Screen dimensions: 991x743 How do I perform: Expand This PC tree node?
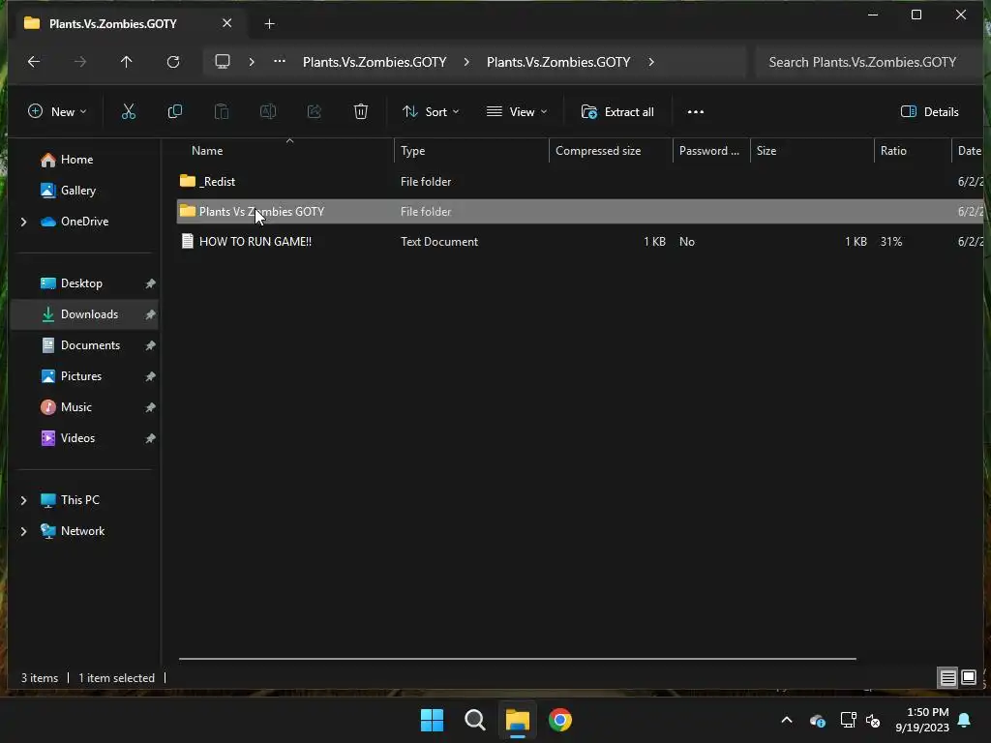(24, 500)
